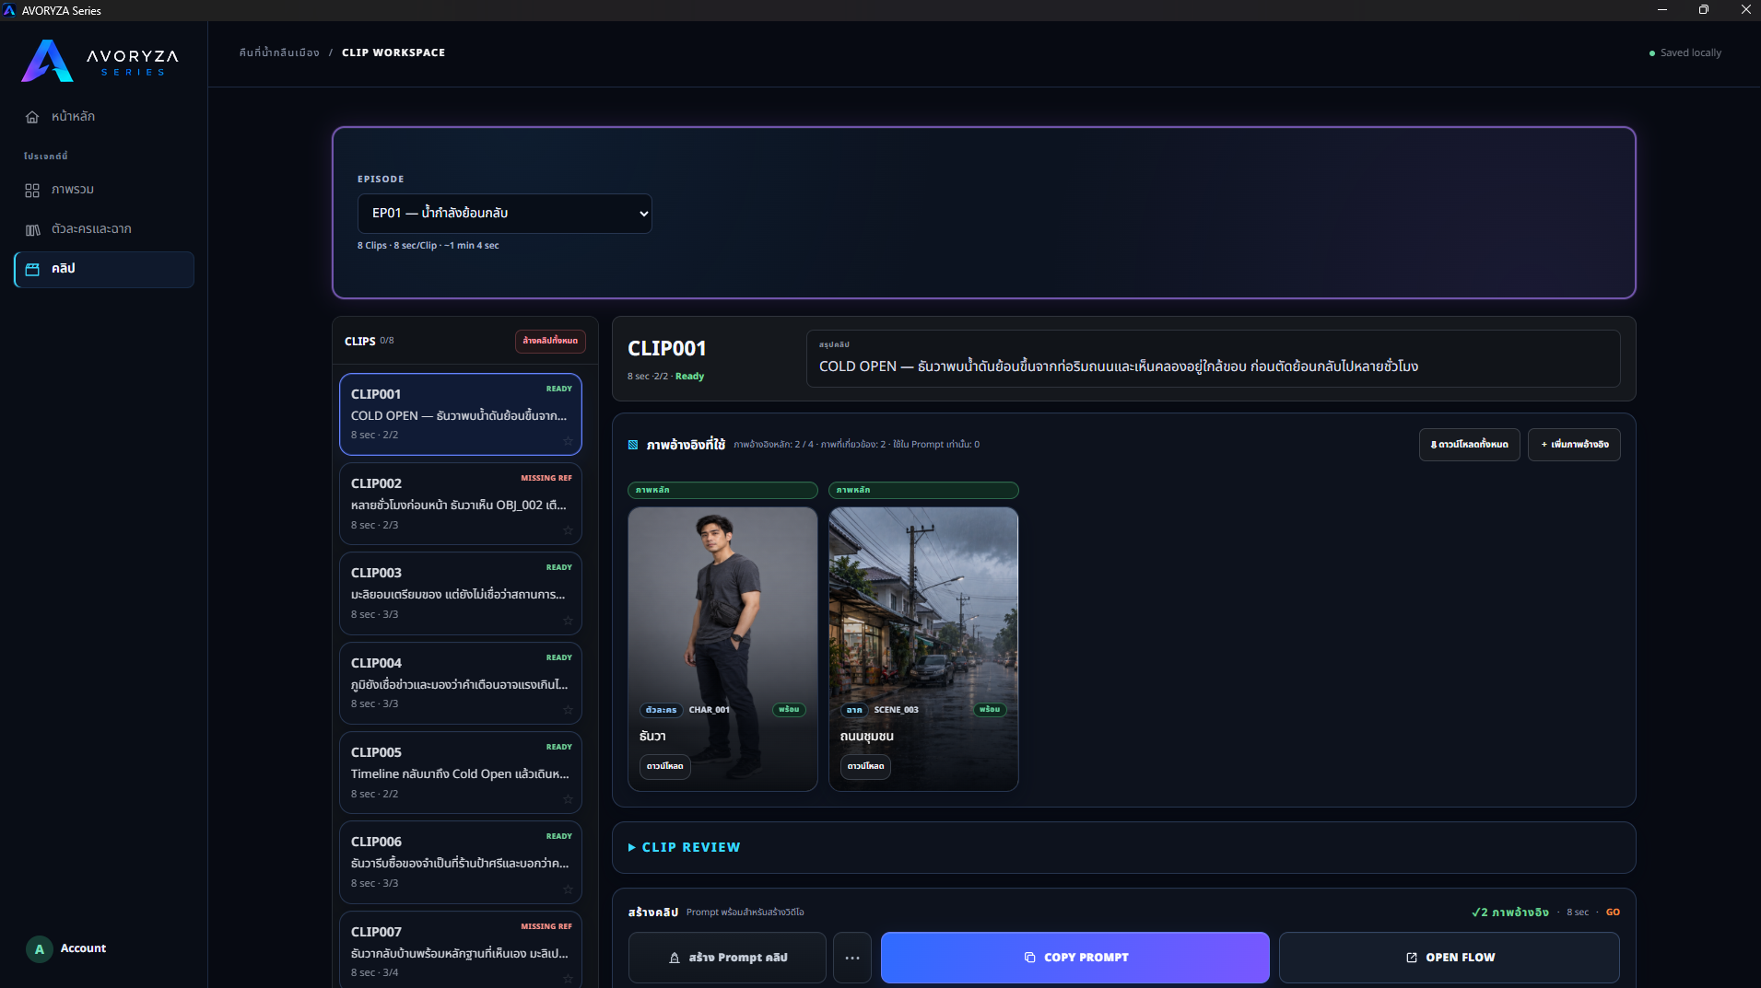Click คืนที่น้ำกลืนเมือง breadcrumb link
Image resolution: width=1761 pixels, height=988 pixels.
278,52
